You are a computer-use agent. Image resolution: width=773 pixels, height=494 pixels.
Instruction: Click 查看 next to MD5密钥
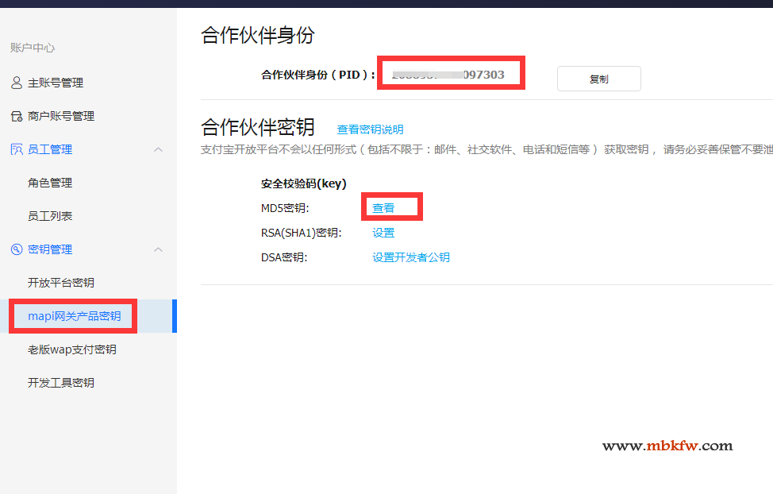pos(383,208)
